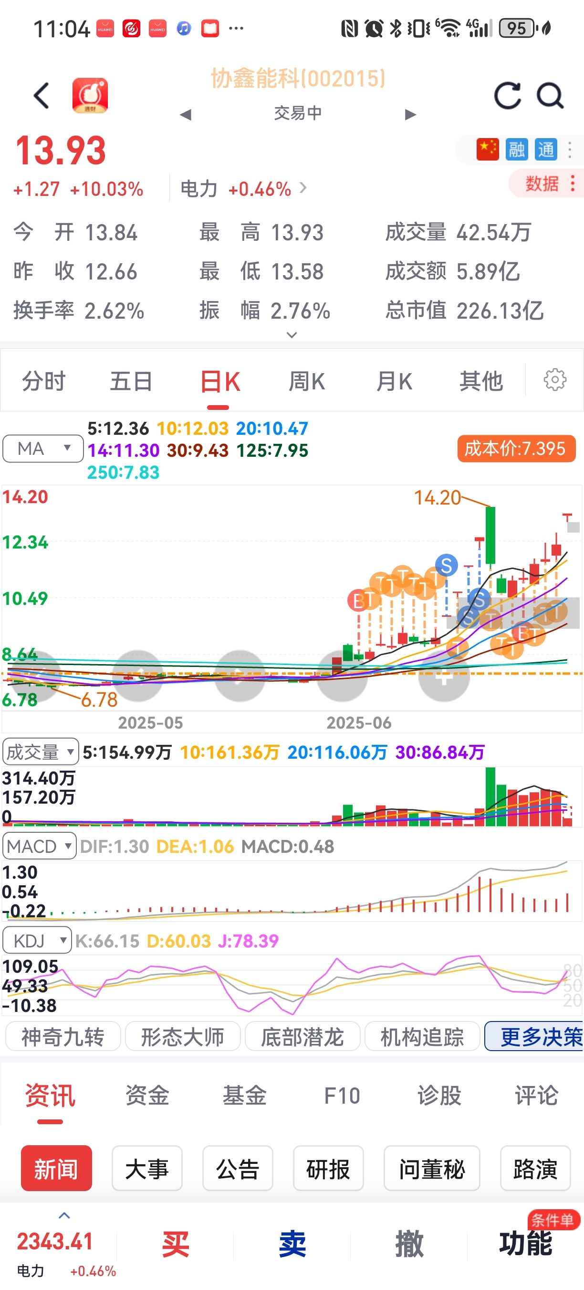Tap the music app status bar icon

coord(184,29)
